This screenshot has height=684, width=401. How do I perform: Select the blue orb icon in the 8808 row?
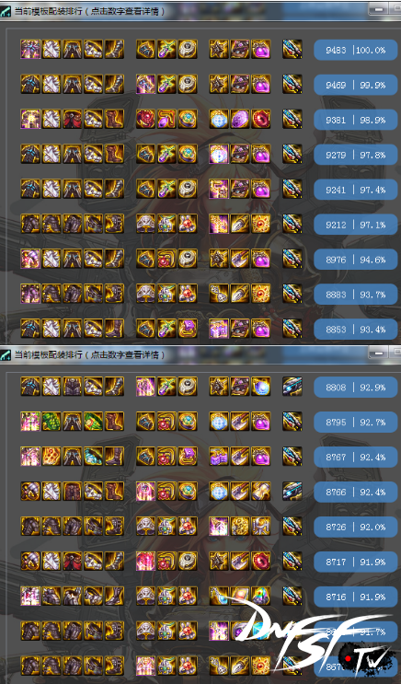[x=260, y=387]
